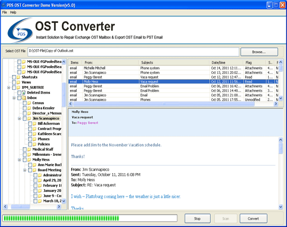This screenshot has width=287, height=227.
Task: Click the Convert button
Action: [x=253, y=218]
